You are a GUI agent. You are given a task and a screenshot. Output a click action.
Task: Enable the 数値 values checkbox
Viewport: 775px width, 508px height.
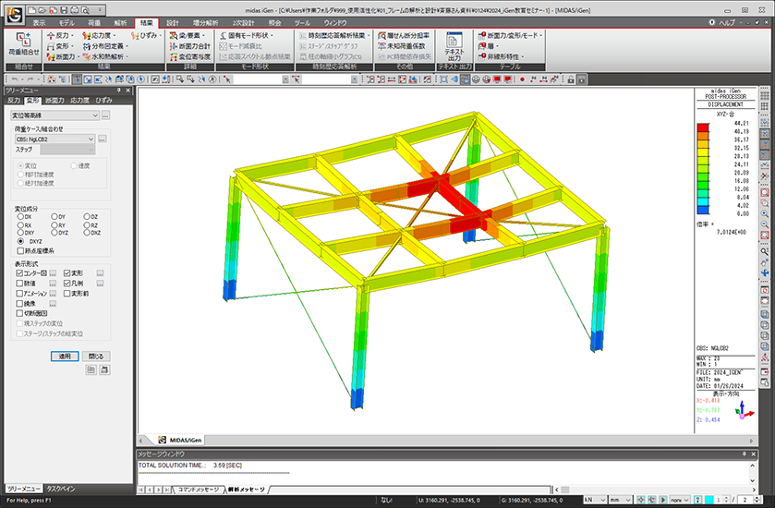(x=19, y=284)
